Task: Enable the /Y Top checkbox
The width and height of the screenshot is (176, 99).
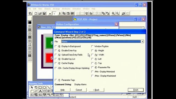Action: (92, 63)
